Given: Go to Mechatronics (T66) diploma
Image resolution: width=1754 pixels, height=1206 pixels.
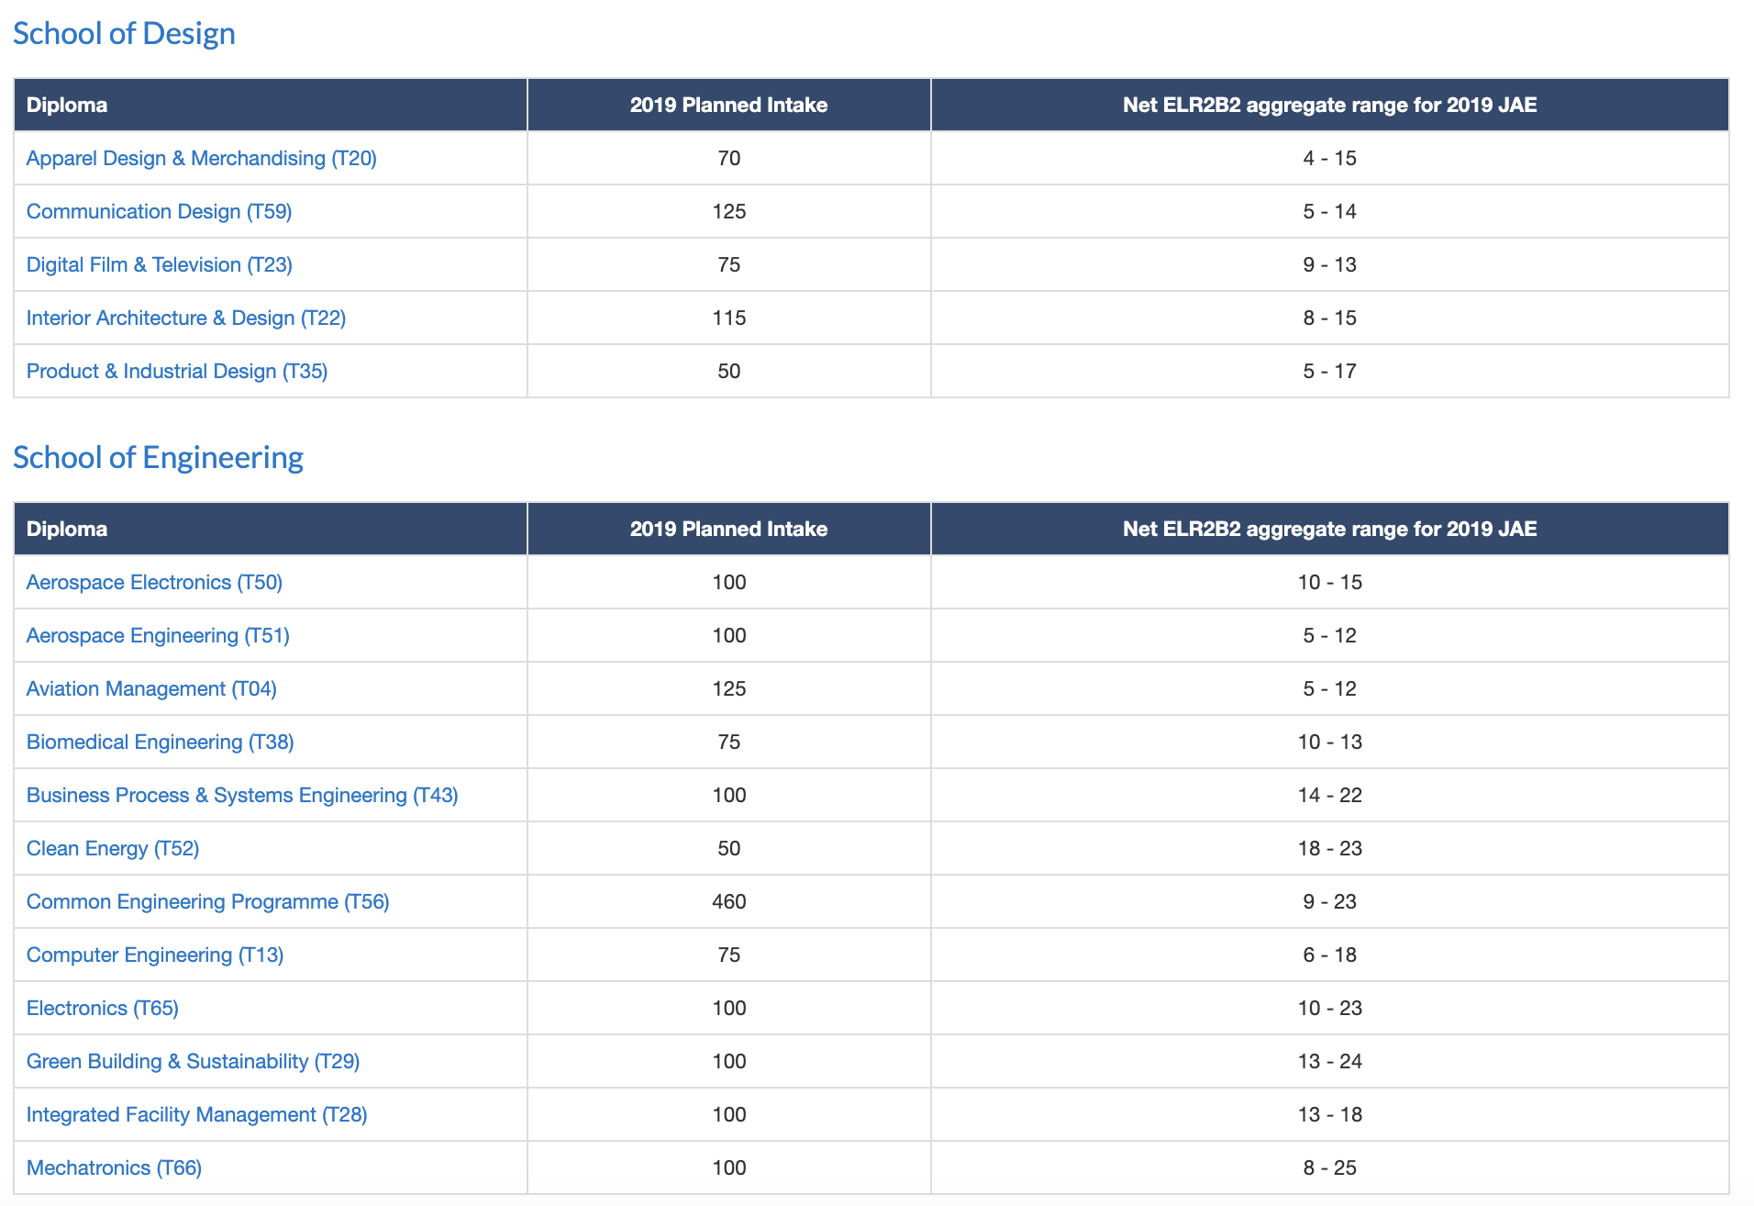Looking at the screenshot, I should 114,1168.
